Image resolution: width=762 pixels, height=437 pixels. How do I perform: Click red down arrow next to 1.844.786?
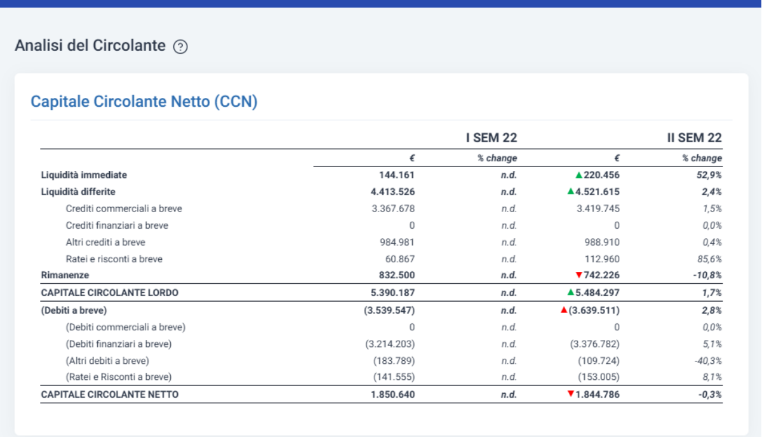tap(570, 394)
